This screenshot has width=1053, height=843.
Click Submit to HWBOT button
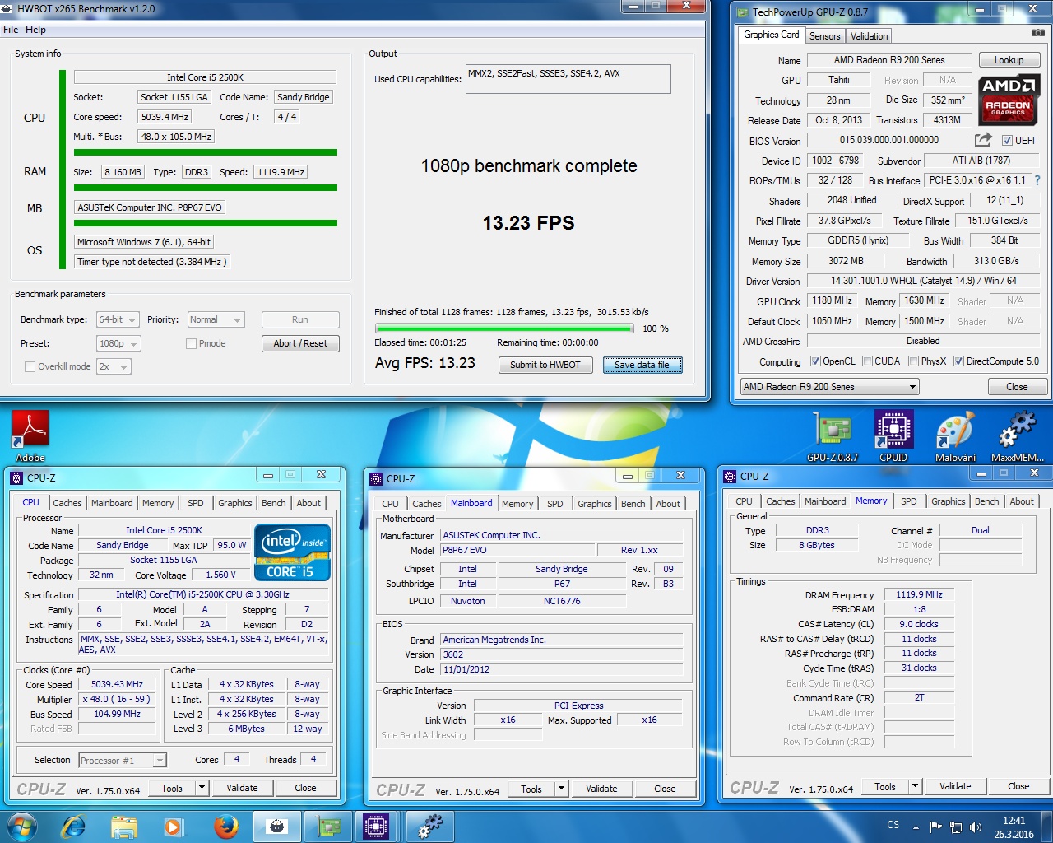point(545,365)
